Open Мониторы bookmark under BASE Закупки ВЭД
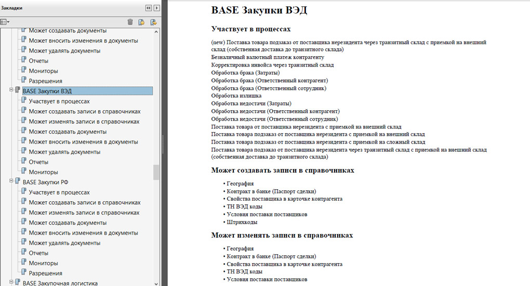This screenshot has height=286, width=530. click(43, 172)
